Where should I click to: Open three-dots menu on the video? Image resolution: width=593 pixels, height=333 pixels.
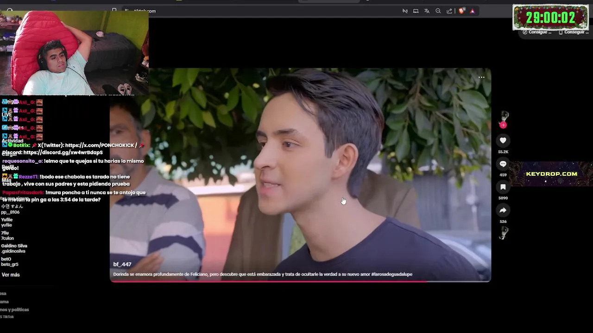(481, 77)
